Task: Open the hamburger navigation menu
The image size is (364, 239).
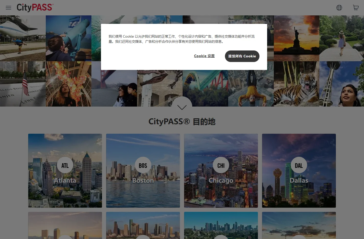Action: pos(8,8)
